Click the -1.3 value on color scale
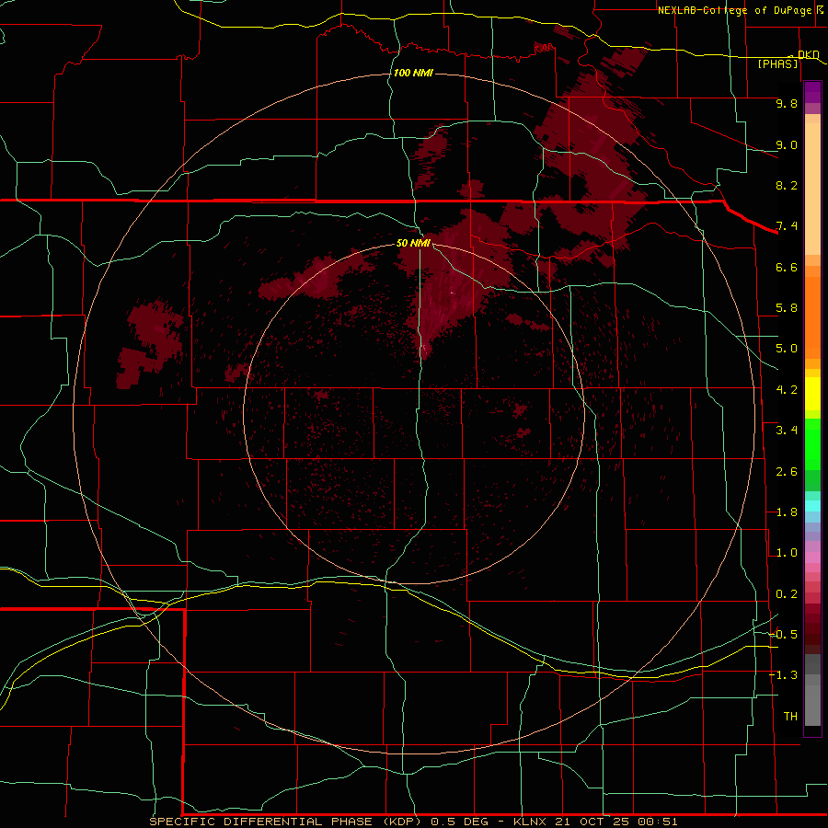 [784, 675]
